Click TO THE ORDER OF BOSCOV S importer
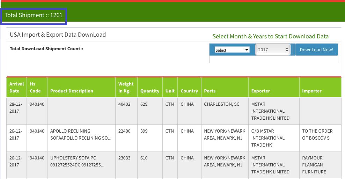Viewport: 345px width, 179px height. (317, 134)
